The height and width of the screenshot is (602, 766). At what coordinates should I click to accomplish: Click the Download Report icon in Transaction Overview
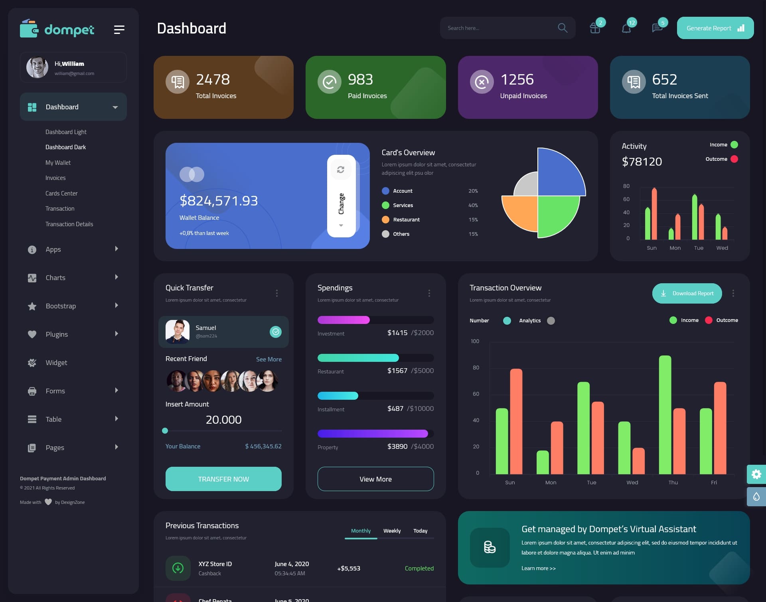pos(664,294)
